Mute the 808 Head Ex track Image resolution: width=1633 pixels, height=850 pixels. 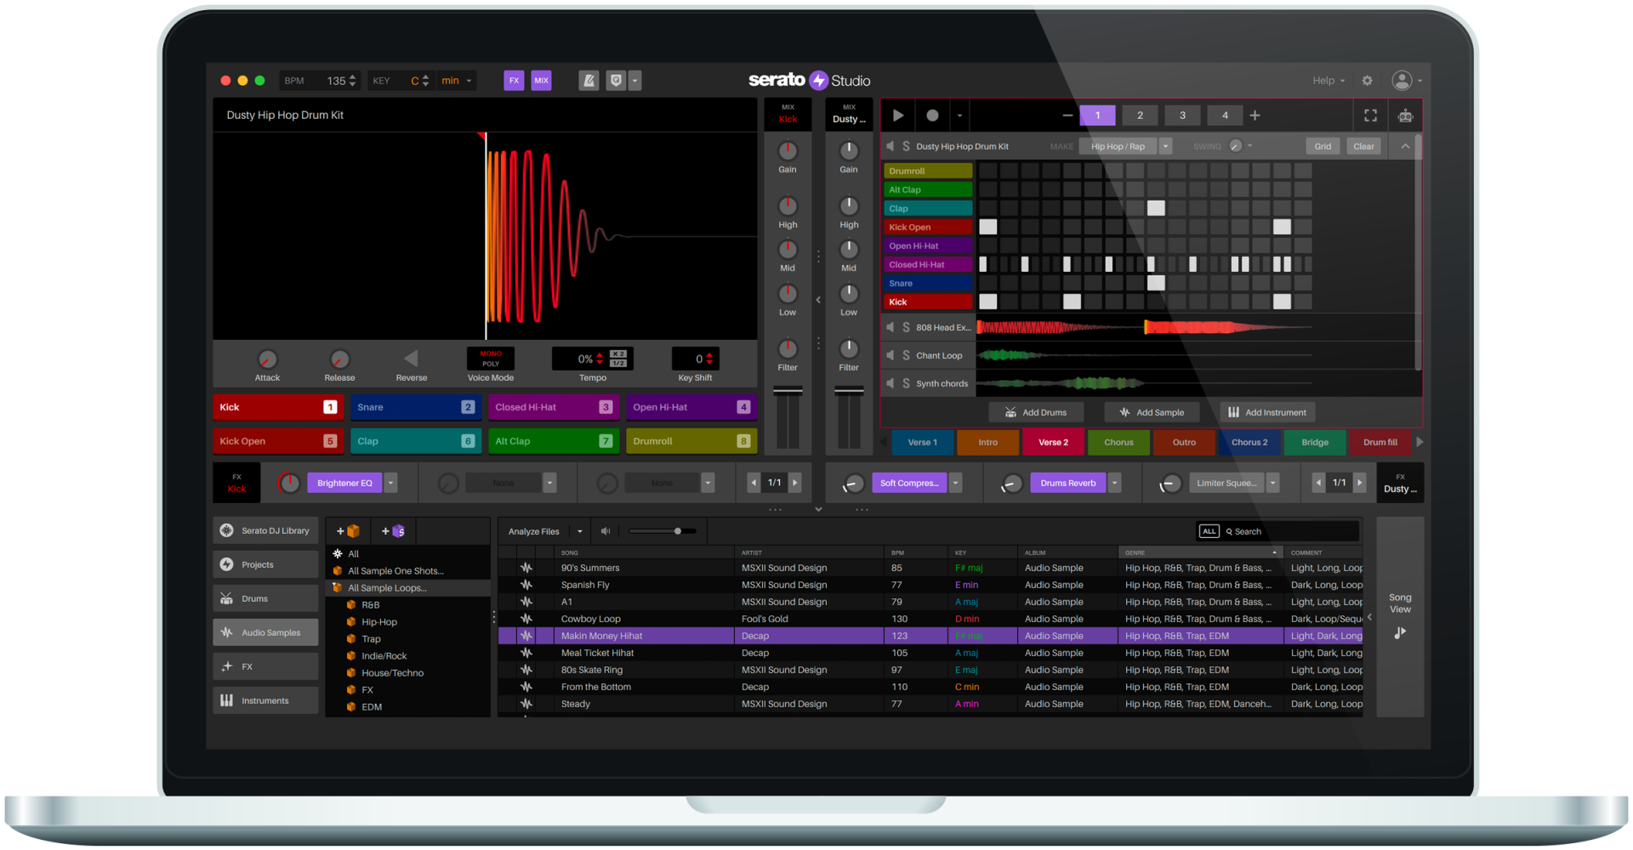click(x=890, y=327)
